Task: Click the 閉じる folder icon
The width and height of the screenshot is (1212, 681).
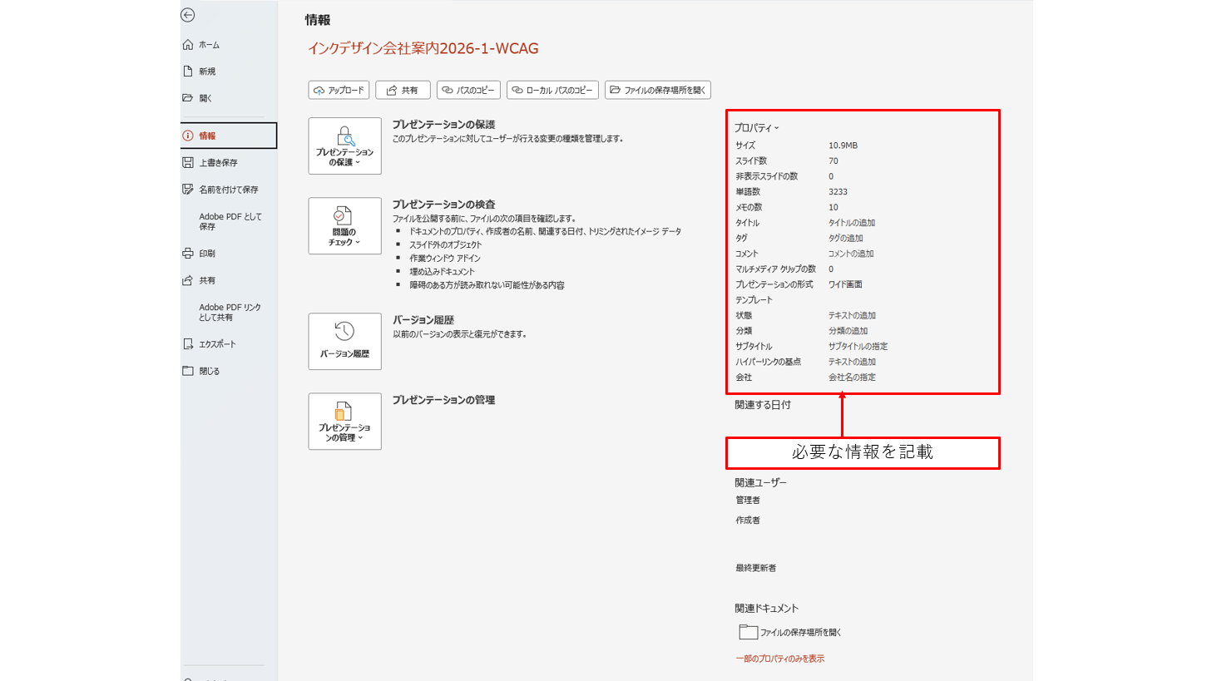Action: point(188,371)
